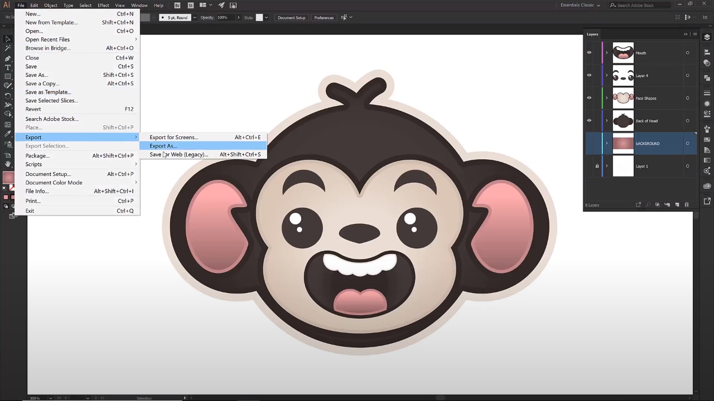Screen dimensions: 714x401
Task: Click the Preferences button
Action: pos(324,17)
